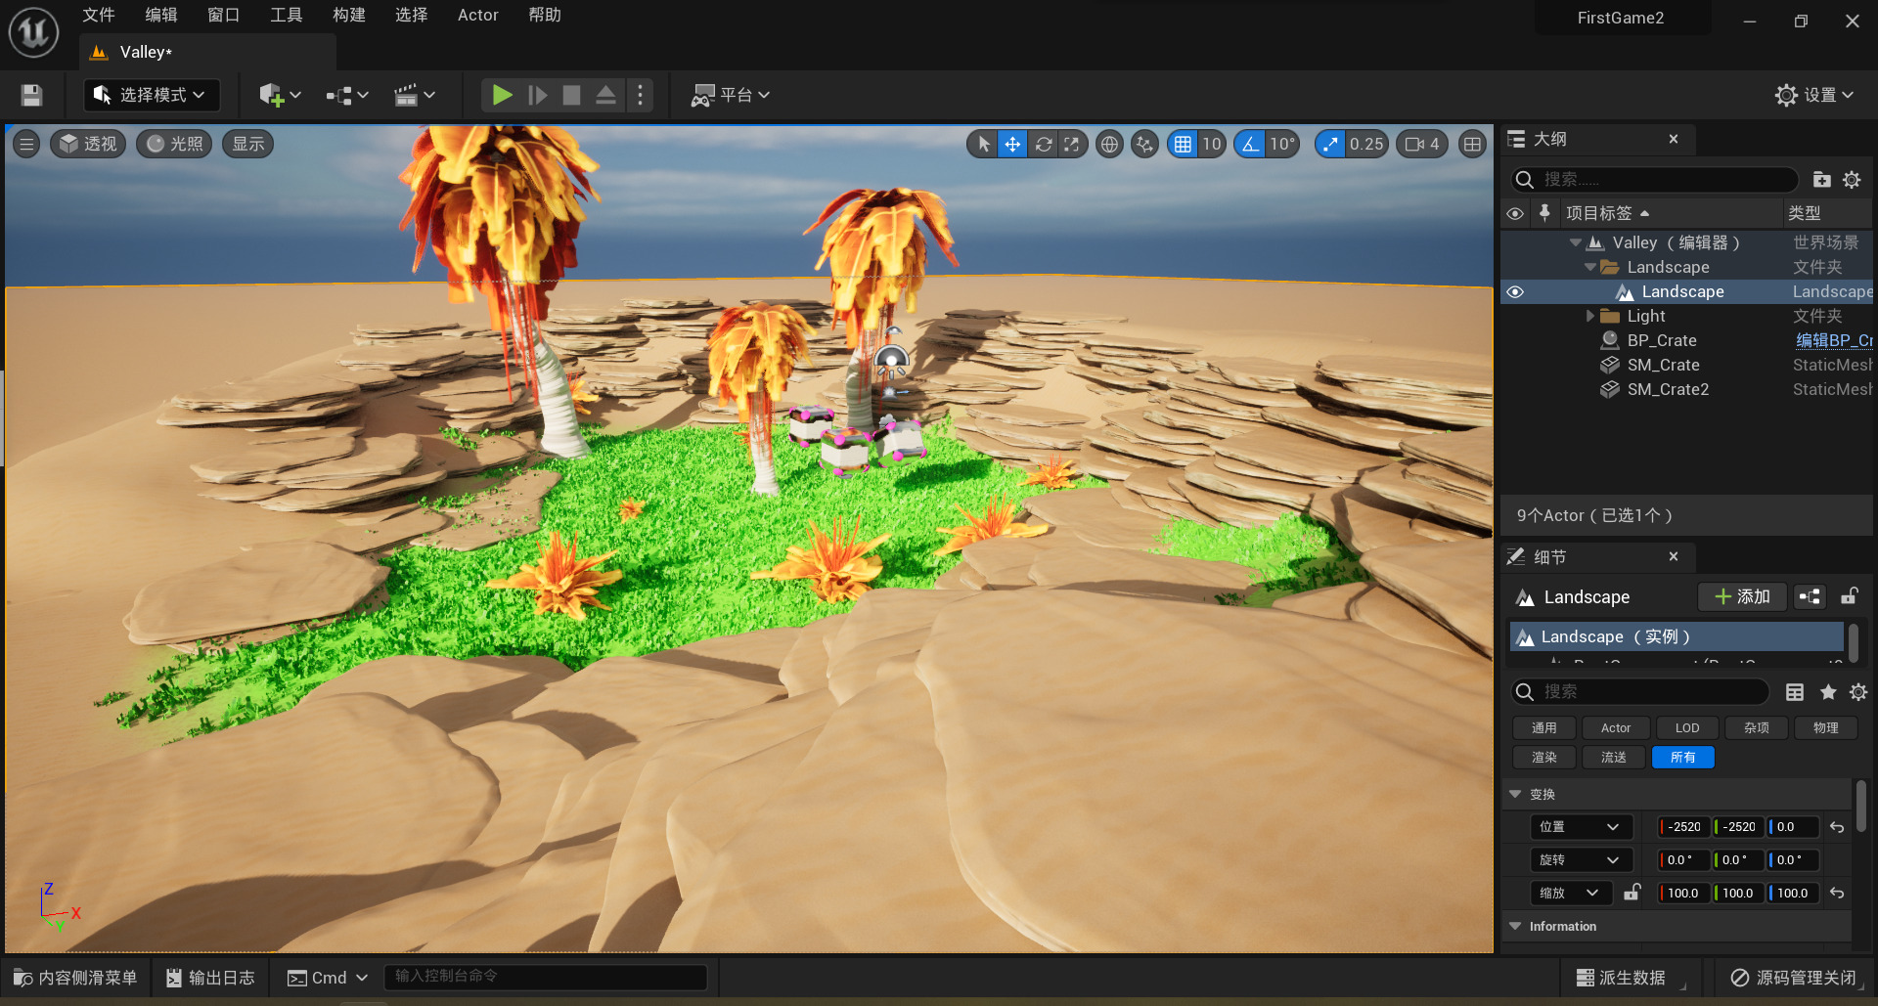1878x1006 pixels.
Task: Adjust camera speed 4 setting
Action: (1422, 145)
